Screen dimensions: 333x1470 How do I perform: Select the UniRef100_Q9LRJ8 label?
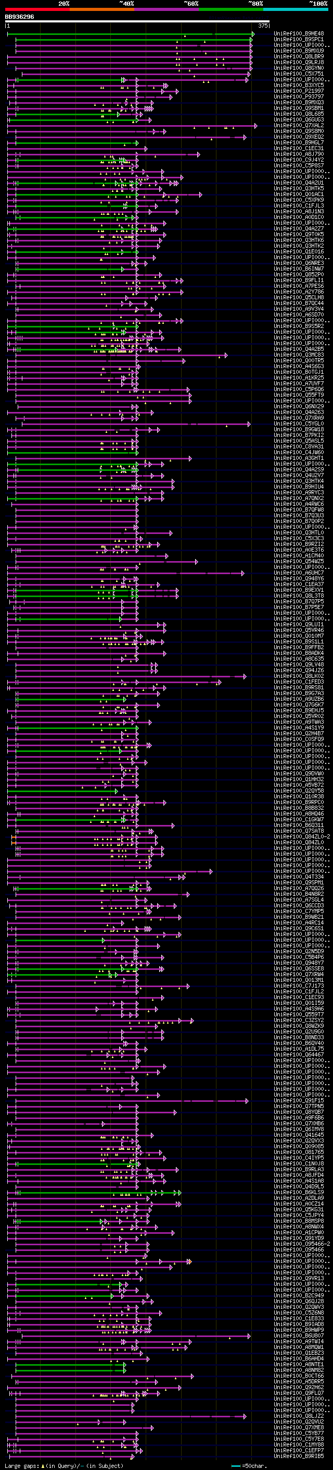click(299, 62)
